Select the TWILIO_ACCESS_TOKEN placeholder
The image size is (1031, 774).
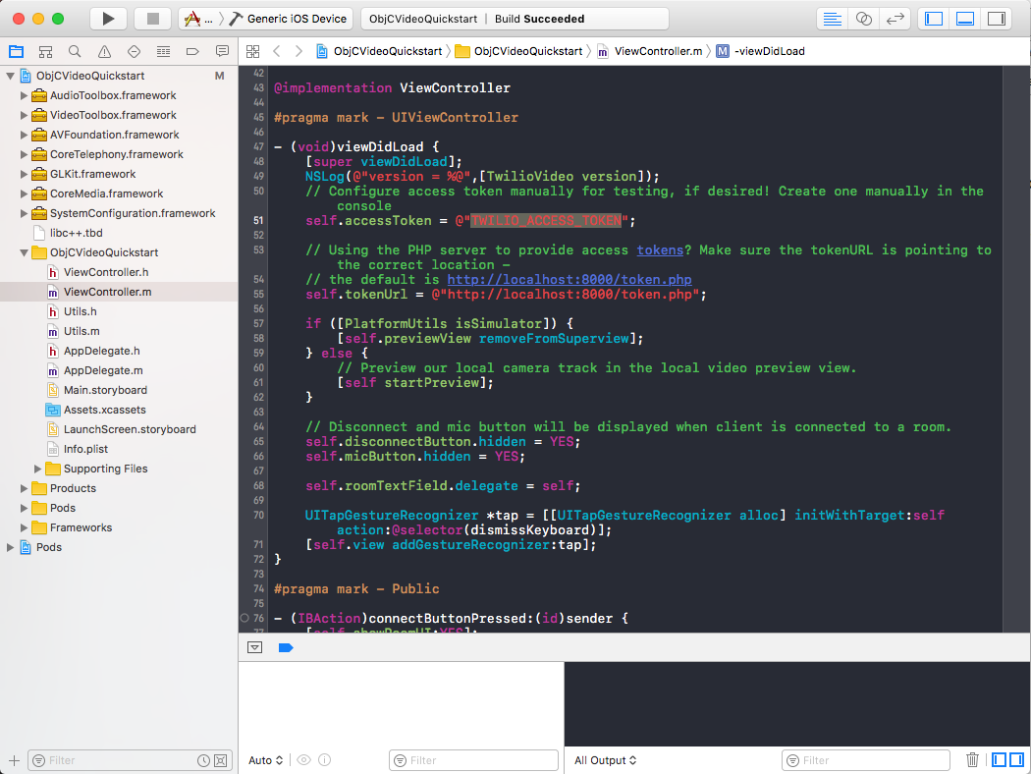(x=546, y=221)
